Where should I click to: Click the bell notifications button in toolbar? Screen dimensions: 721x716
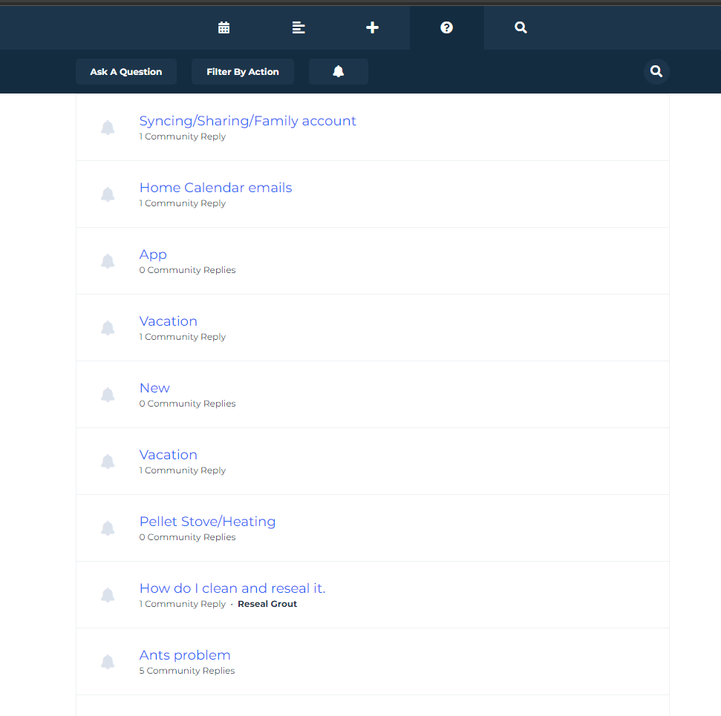click(x=338, y=71)
